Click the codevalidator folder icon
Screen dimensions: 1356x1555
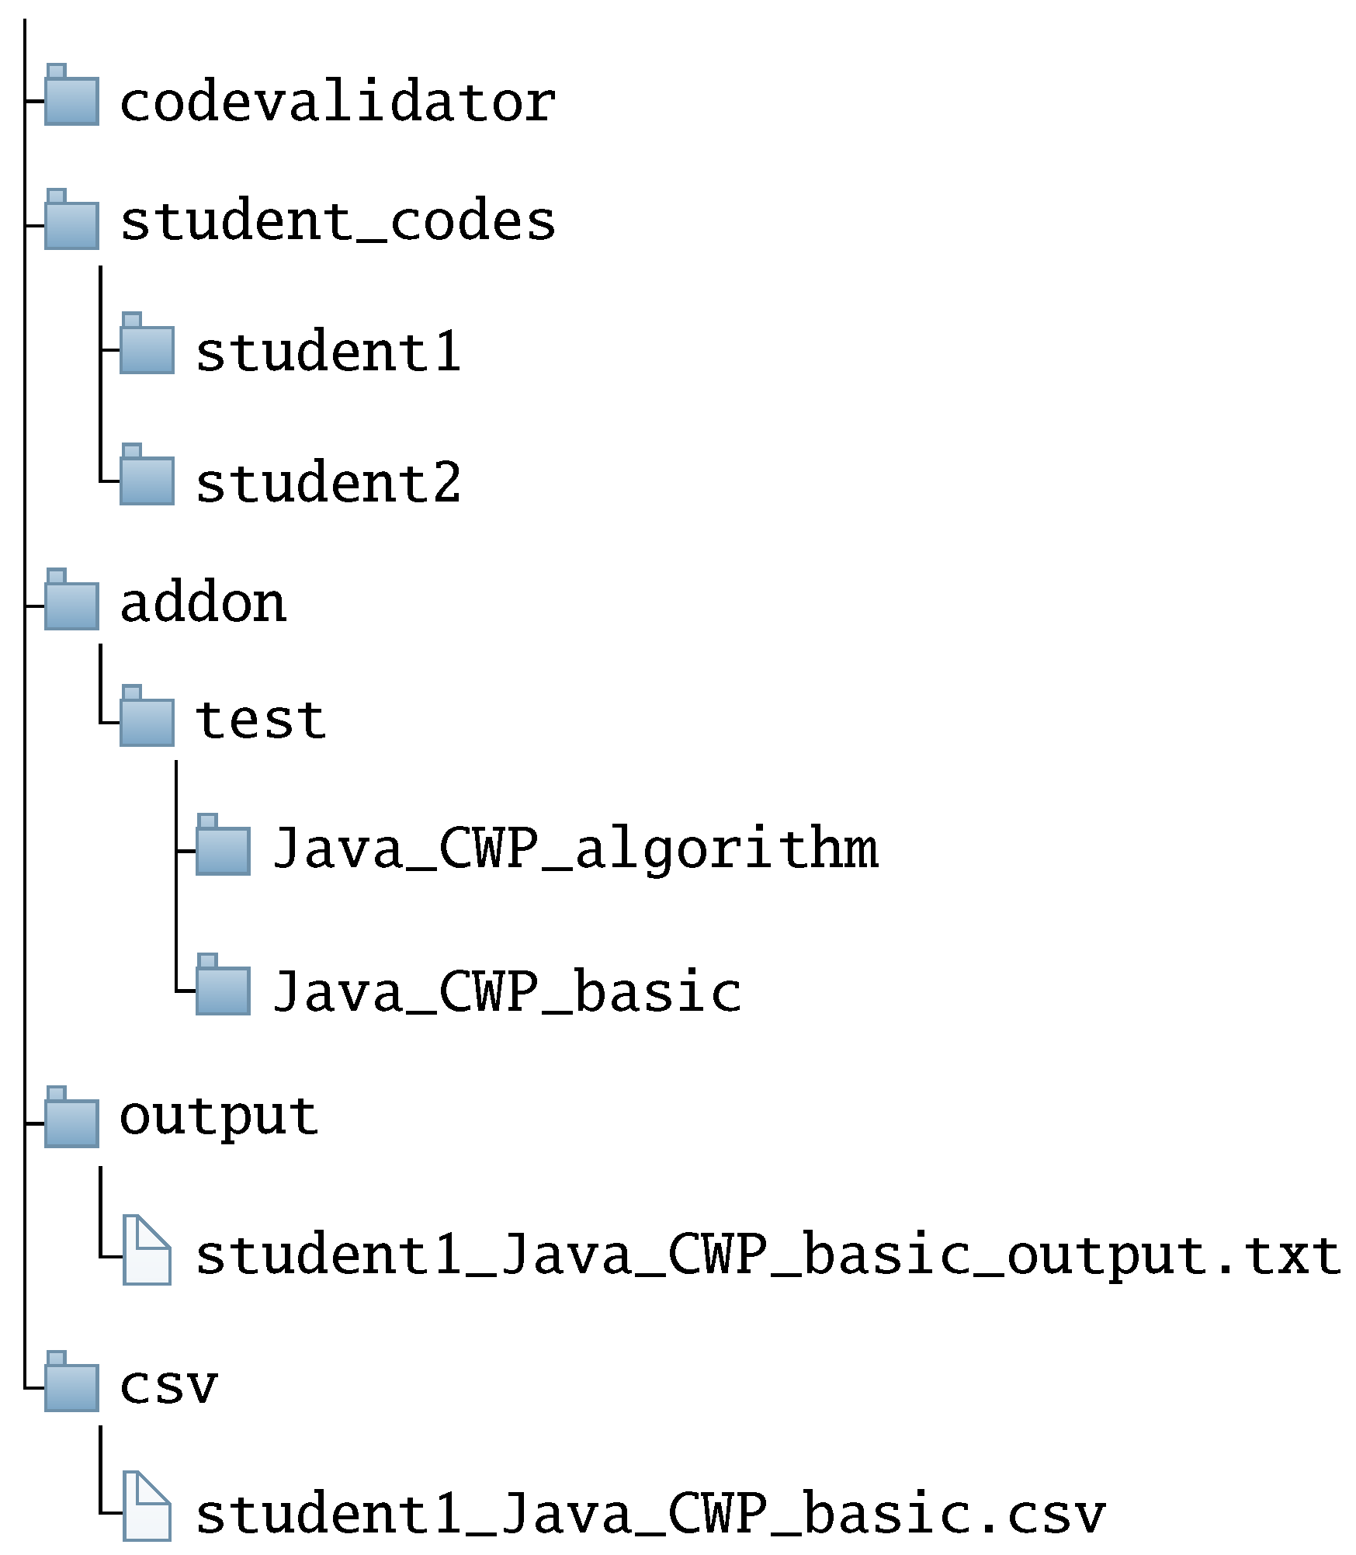71,96
